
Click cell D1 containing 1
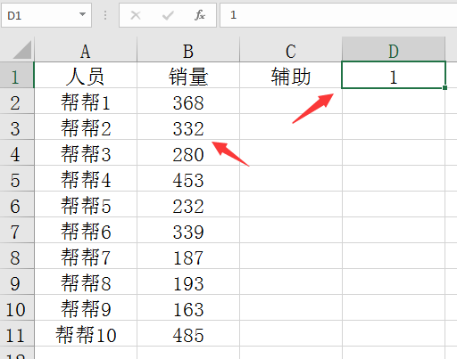(394, 75)
